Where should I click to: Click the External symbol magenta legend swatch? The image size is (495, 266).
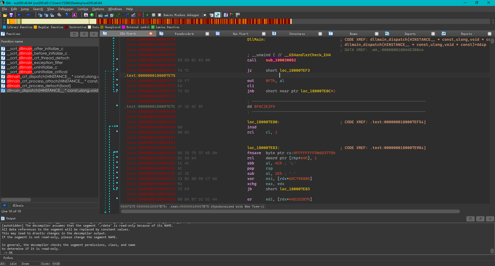tap(123, 27)
